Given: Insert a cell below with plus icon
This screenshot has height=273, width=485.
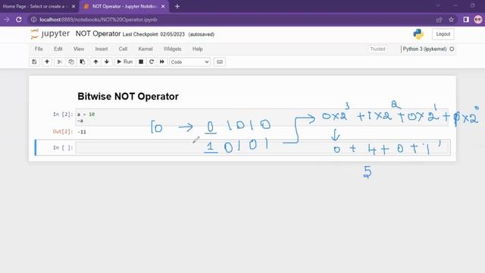Looking at the screenshot, I should point(47,62).
